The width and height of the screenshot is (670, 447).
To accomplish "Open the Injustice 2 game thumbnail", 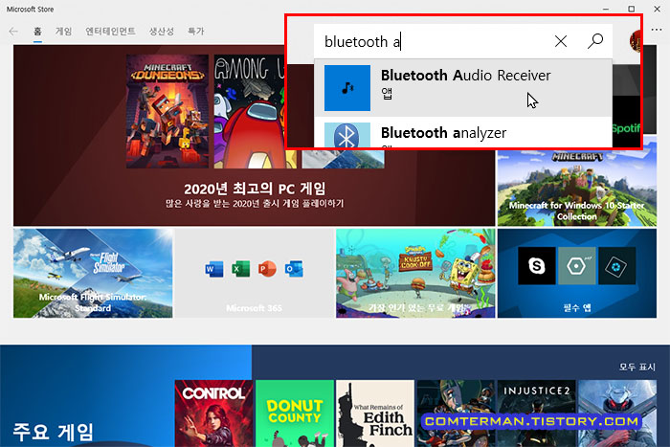I will [537, 413].
